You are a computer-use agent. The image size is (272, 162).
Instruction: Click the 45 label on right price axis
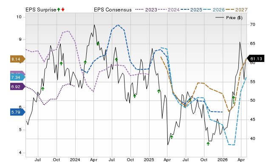tap(252, 120)
